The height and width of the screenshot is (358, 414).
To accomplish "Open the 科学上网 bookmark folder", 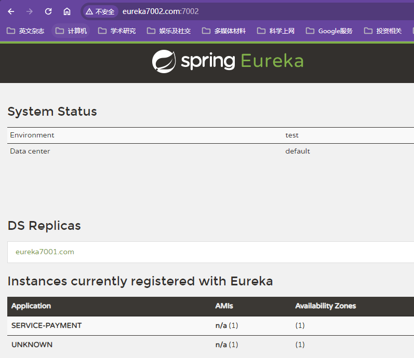I will click(276, 31).
